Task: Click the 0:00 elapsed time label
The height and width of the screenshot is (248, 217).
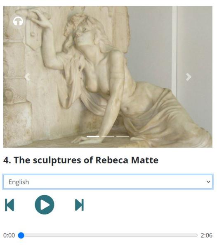Action: coord(9,235)
